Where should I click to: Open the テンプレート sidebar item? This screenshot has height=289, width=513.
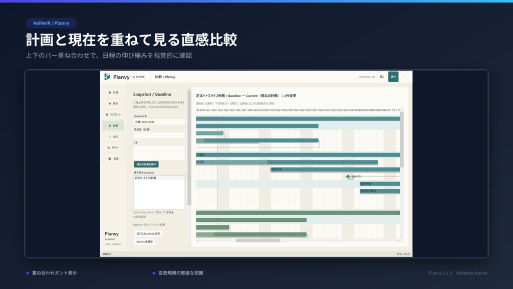(x=113, y=115)
